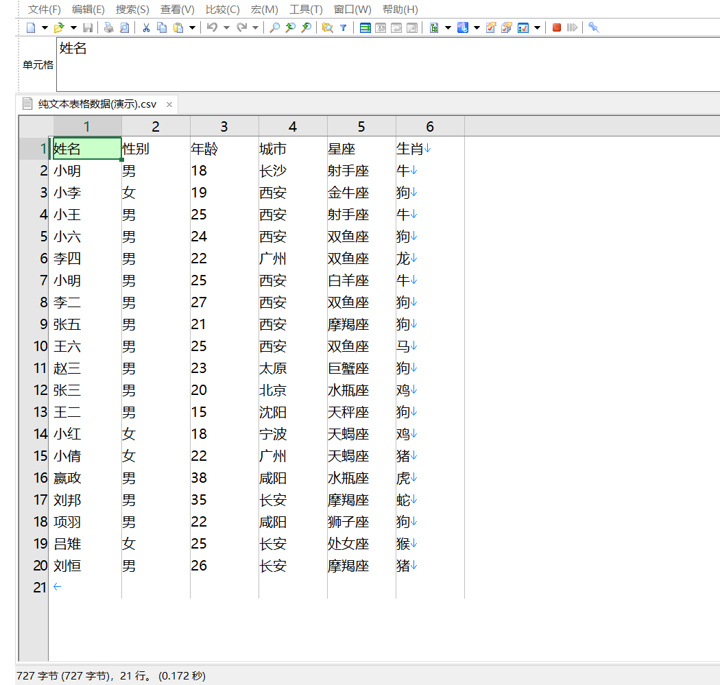Click Properties for Current Configuration icon
The height and width of the screenshot is (685, 720).
click(x=491, y=27)
